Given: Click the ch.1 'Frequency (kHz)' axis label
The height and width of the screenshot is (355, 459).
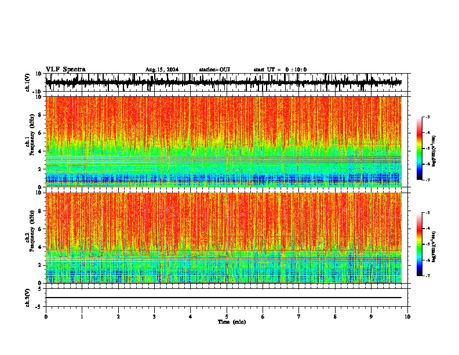Looking at the screenshot, I should tap(32, 135).
